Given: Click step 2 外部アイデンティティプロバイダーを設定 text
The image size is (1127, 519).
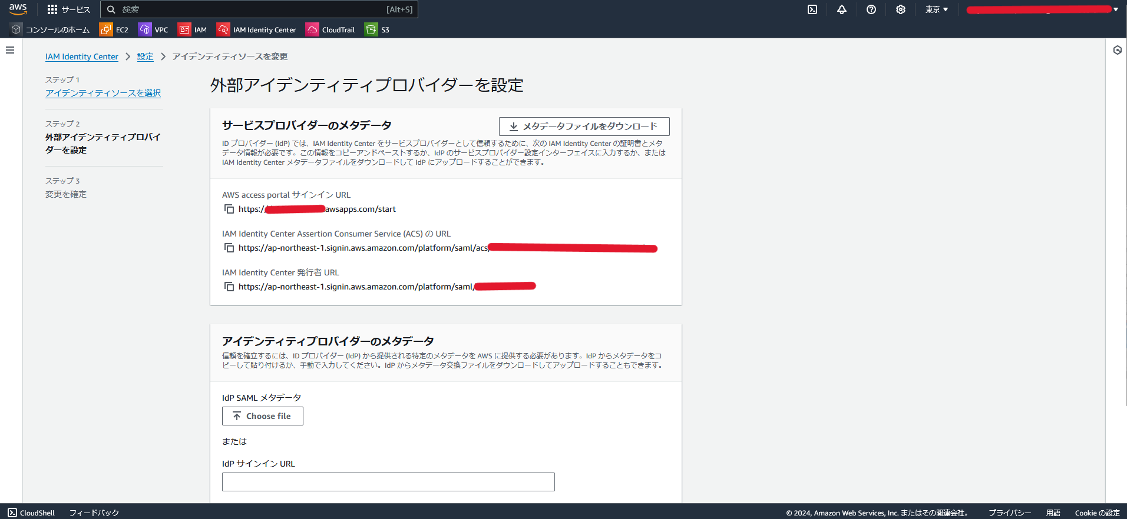Looking at the screenshot, I should pos(103,144).
